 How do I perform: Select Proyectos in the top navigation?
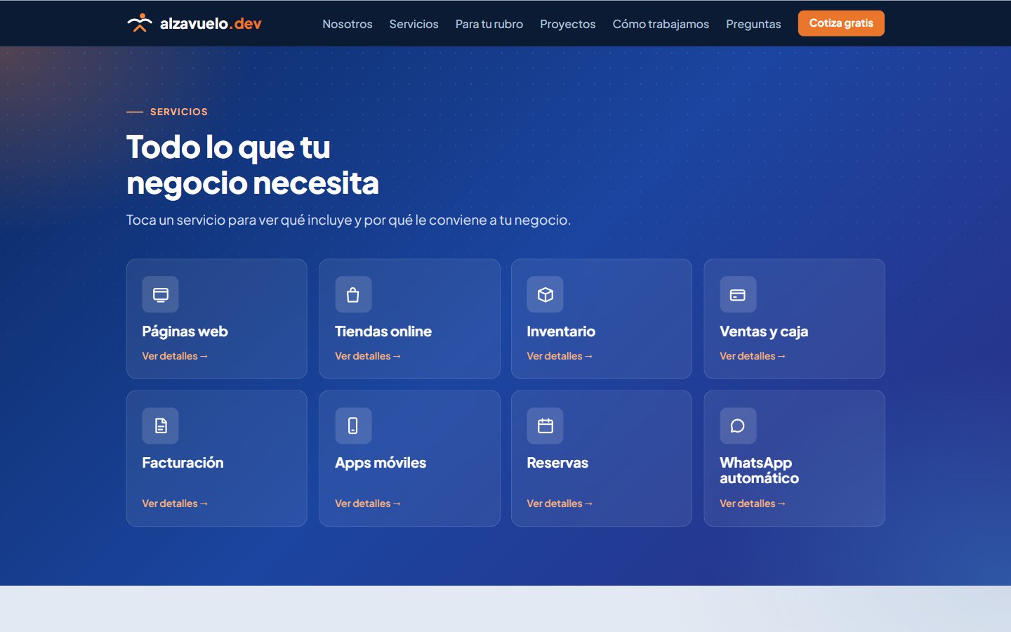click(x=568, y=24)
